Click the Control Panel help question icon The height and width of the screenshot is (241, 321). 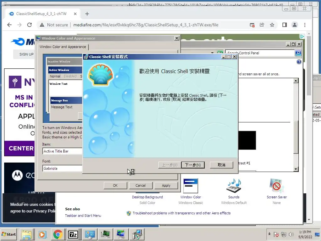click(x=299, y=62)
